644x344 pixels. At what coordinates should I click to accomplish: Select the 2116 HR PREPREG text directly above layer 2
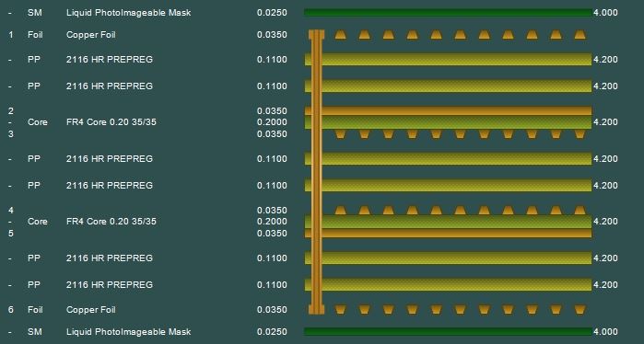pyautogui.click(x=110, y=86)
